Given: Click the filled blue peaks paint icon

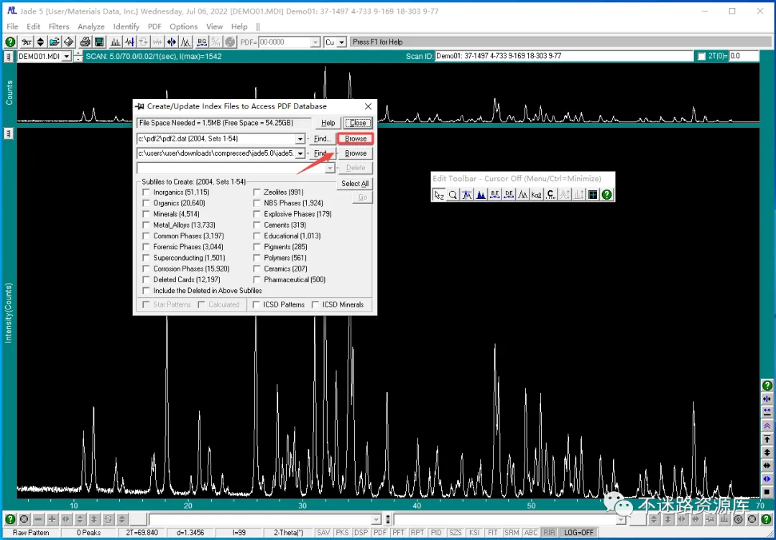Looking at the screenshot, I should coord(481,195).
